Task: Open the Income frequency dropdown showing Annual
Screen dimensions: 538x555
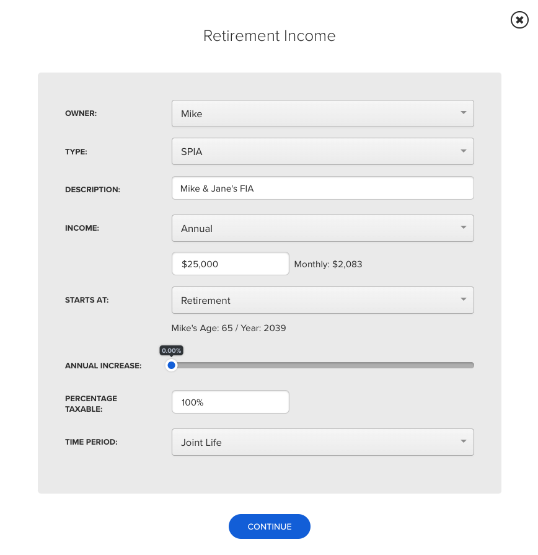Action: point(322,228)
